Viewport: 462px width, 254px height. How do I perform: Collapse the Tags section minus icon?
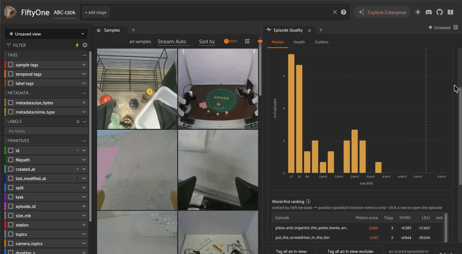click(x=84, y=55)
